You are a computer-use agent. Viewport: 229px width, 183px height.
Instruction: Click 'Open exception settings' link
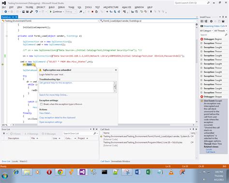coord(51,122)
